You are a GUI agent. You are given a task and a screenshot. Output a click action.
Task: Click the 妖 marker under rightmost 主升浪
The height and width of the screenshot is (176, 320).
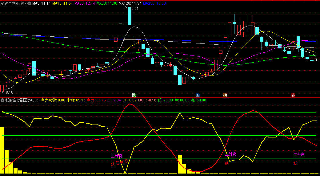(295, 163)
